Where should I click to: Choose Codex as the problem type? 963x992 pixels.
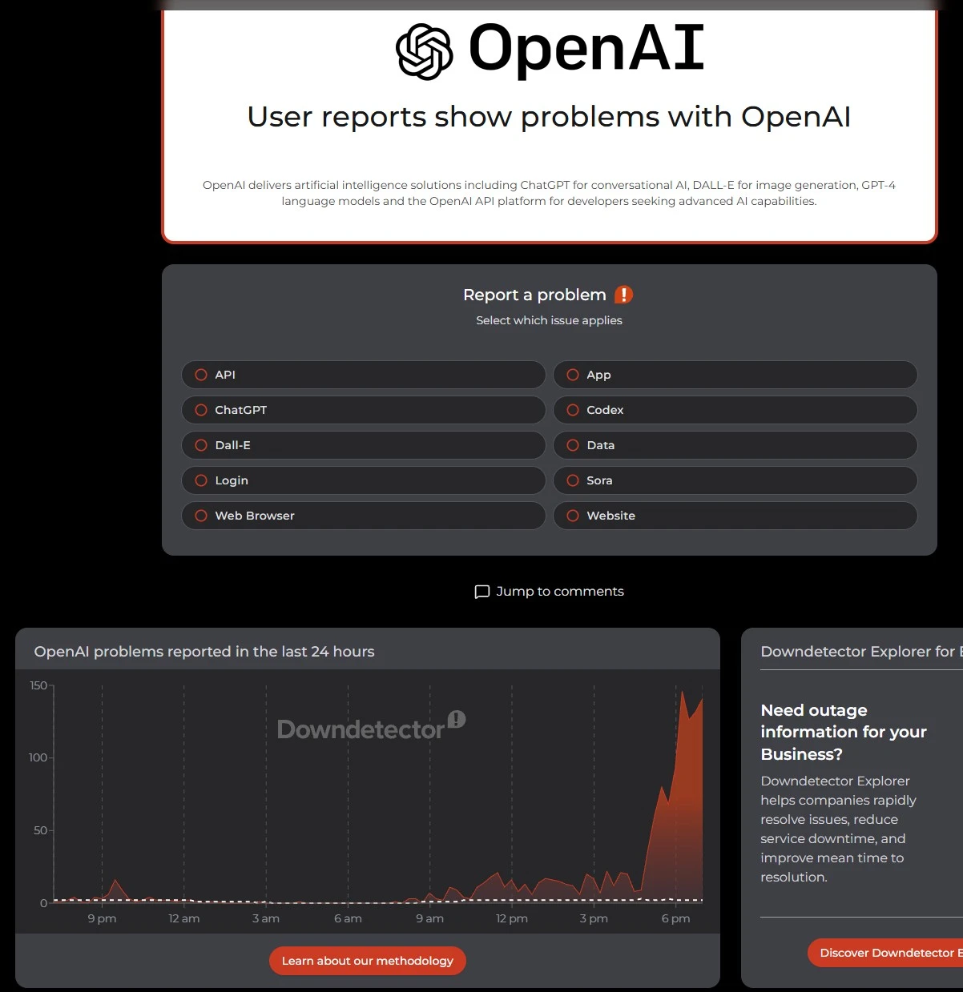735,410
